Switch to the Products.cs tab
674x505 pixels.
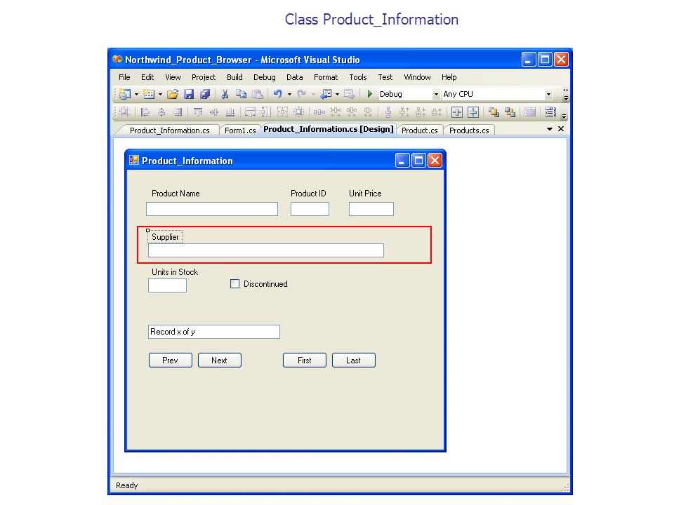pos(469,130)
